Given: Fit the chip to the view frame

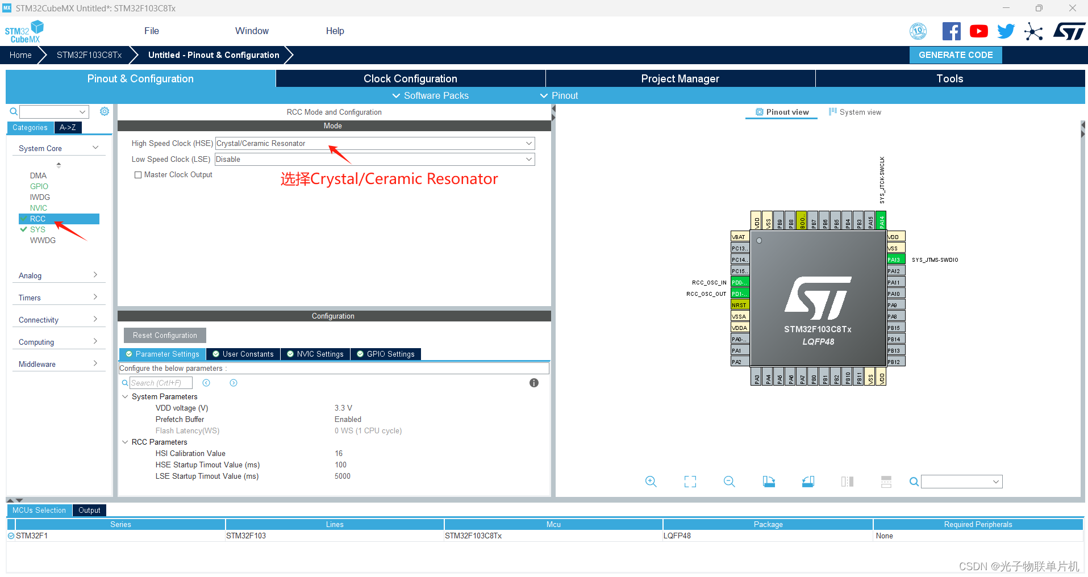Looking at the screenshot, I should 690,482.
